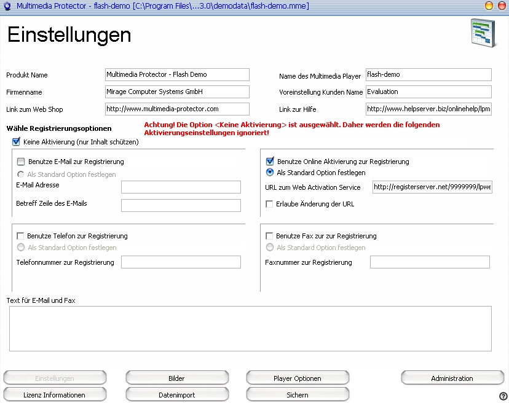Click the Produkt Name input field
509x403 pixels.
point(177,74)
